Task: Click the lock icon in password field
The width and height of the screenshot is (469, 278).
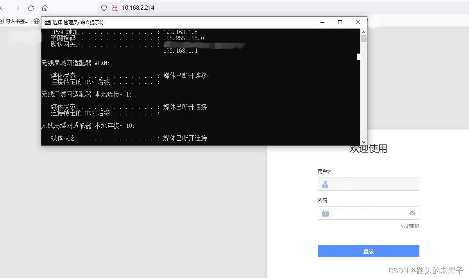Action: coord(325,213)
